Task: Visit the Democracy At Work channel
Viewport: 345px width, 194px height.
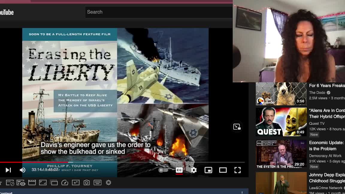Action: coord(325,156)
